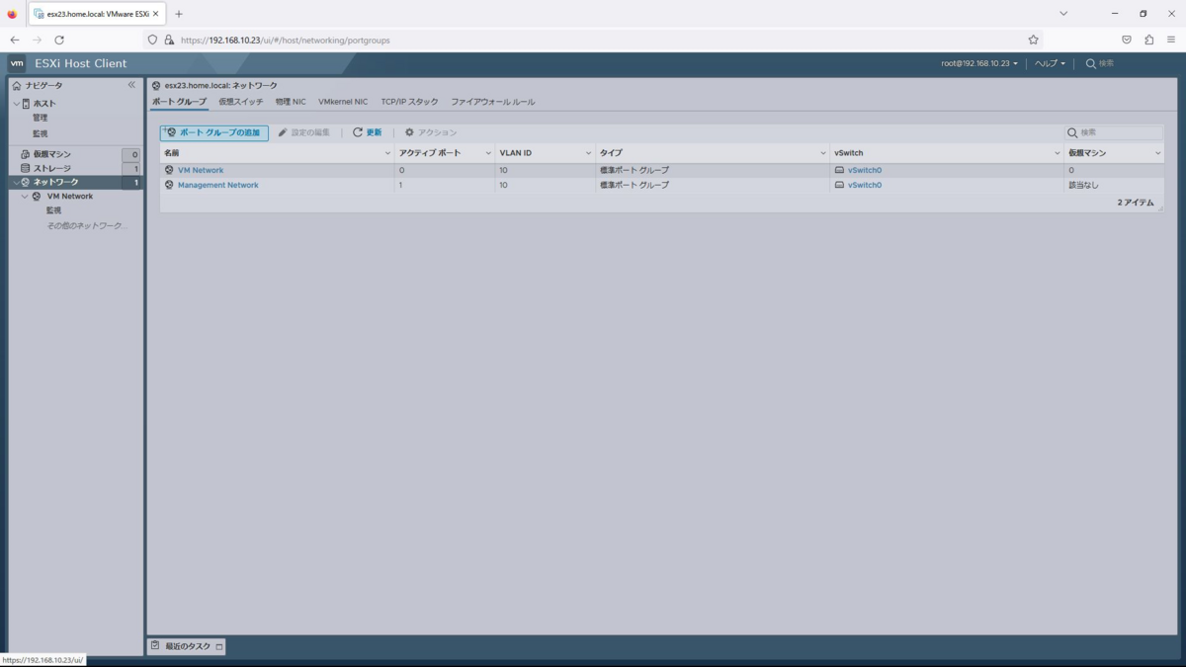The image size is (1186, 667).
Task: Open the Pocket save icon in Firefox toolbar
Action: [x=1127, y=40]
